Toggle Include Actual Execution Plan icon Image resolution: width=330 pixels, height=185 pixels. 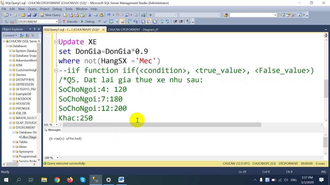pyautogui.click(x=130, y=22)
